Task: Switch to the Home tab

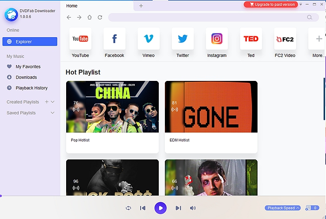Action: point(72,6)
